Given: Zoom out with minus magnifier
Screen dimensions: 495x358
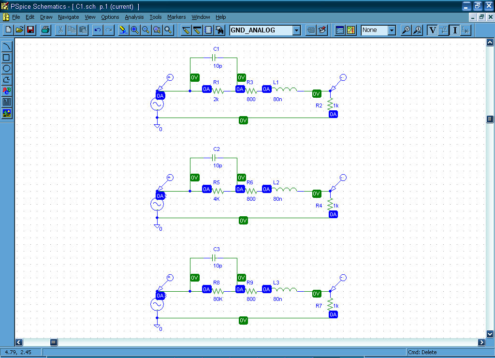Looking at the screenshot, I should click(x=146, y=30).
